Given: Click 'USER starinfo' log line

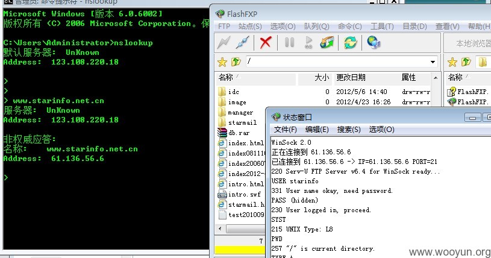Looking at the screenshot, I should pyautogui.click(x=295, y=181).
